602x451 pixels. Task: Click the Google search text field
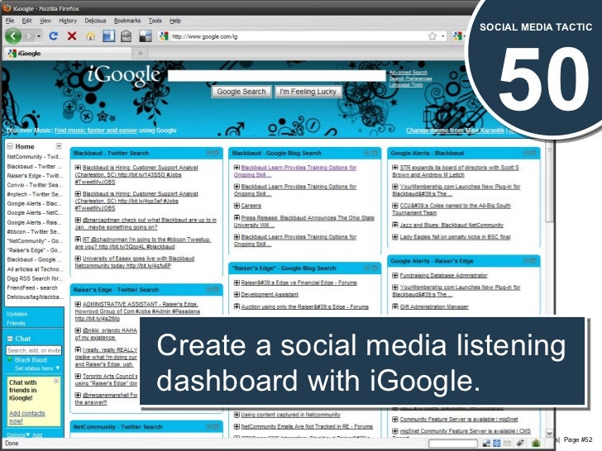point(277,75)
